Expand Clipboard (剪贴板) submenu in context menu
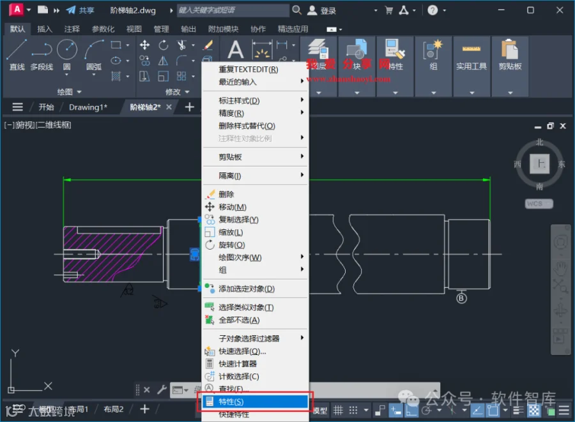575x422 pixels. coord(255,157)
